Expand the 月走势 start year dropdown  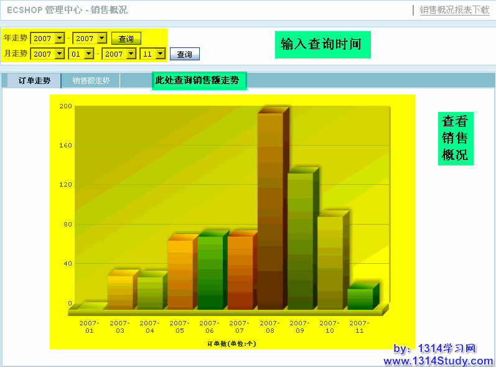point(47,54)
